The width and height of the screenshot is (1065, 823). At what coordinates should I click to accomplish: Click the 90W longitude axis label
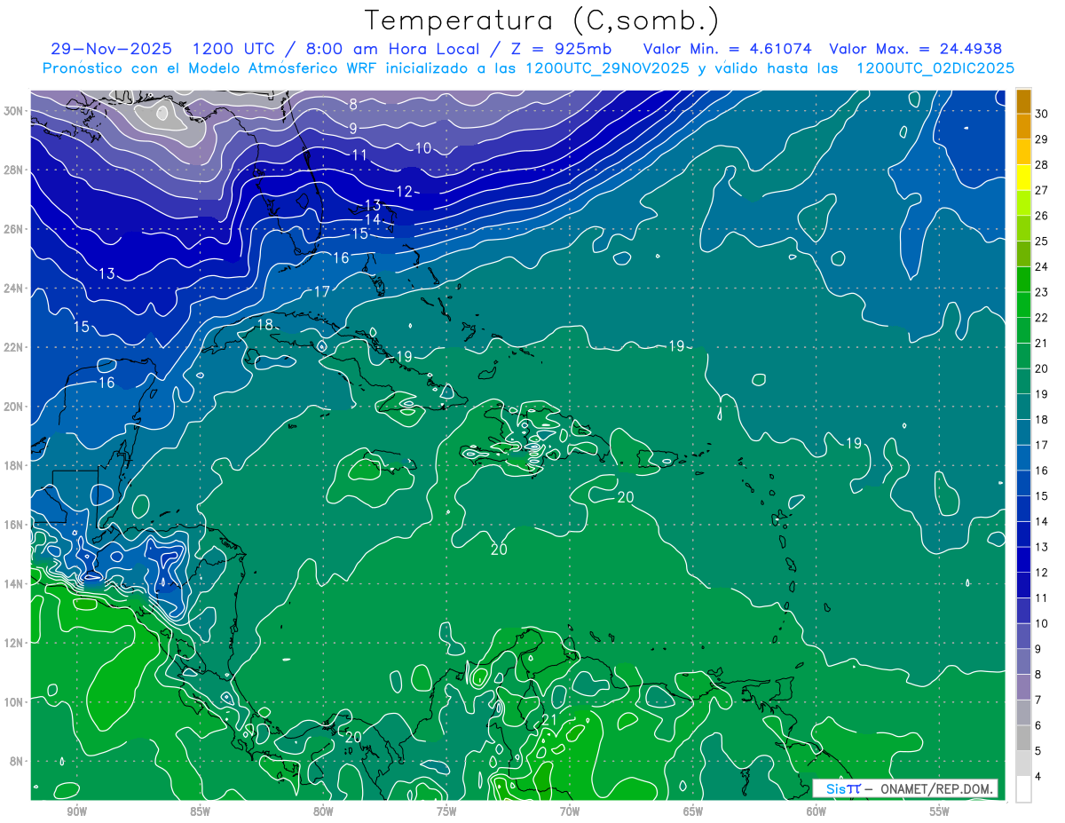[76, 811]
